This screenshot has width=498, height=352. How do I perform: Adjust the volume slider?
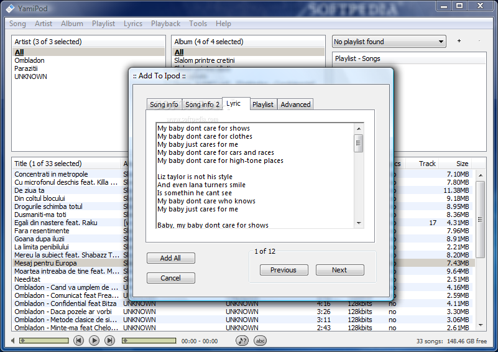(44, 341)
